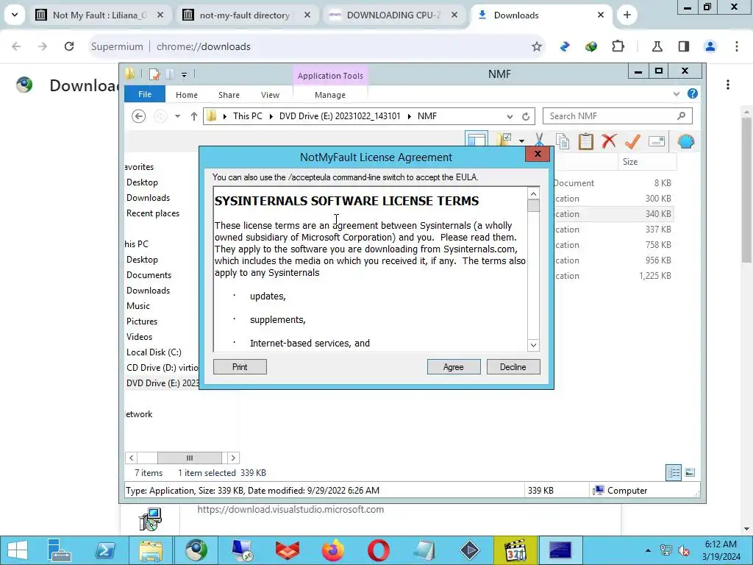Click the red X Delete icon in toolbar
This screenshot has width=753, height=565.
point(609,141)
